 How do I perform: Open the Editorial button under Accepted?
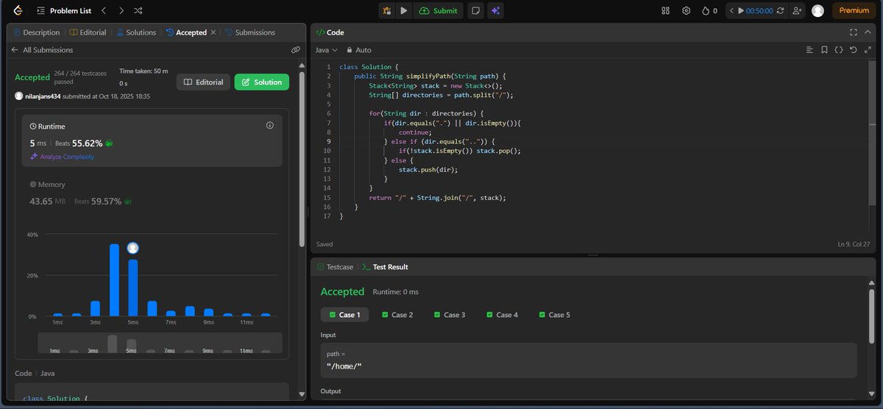203,82
